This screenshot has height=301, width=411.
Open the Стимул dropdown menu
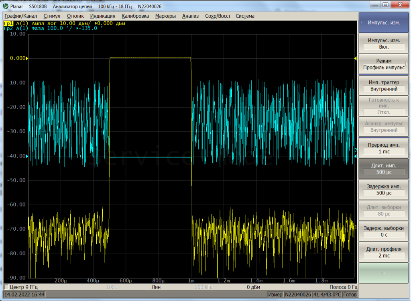[x=51, y=16]
